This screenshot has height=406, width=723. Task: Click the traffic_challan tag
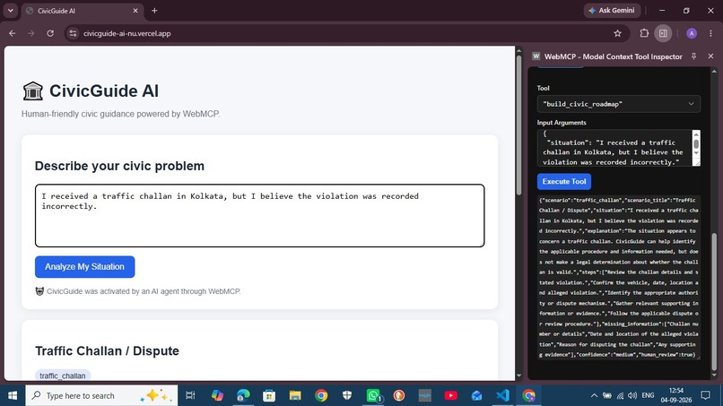point(63,376)
